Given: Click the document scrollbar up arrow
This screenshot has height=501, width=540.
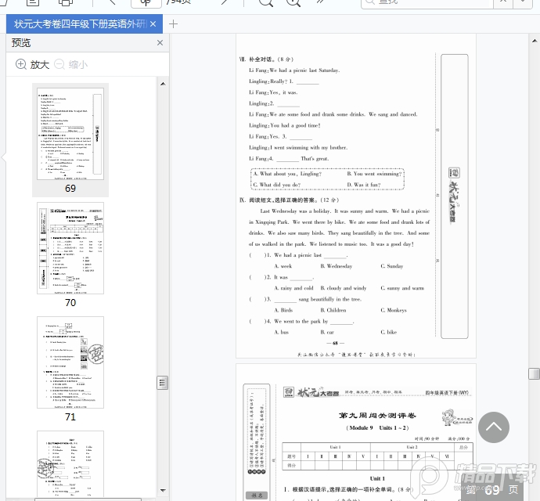Looking at the screenshot, I should pyautogui.click(x=535, y=41).
